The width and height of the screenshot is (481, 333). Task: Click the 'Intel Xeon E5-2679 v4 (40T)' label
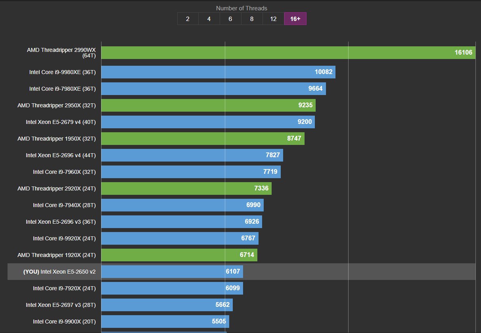click(x=61, y=122)
